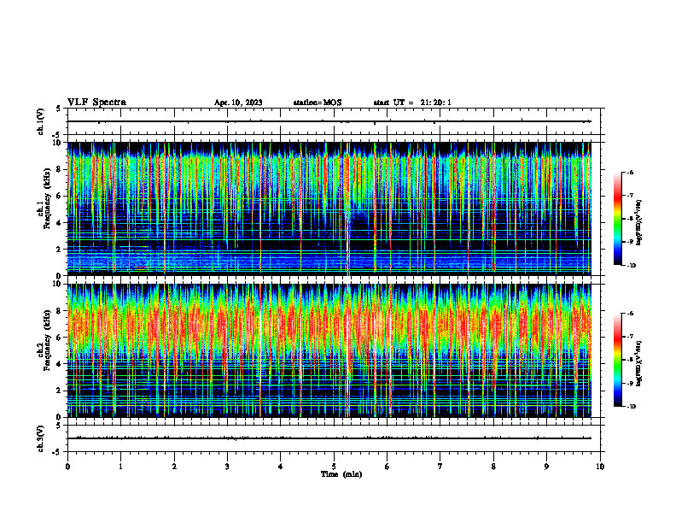Select the ch.2 colorbar 'log(PSD)' label
Image resolution: width=676 pixels, height=523 pixels.
tap(638, 363)
